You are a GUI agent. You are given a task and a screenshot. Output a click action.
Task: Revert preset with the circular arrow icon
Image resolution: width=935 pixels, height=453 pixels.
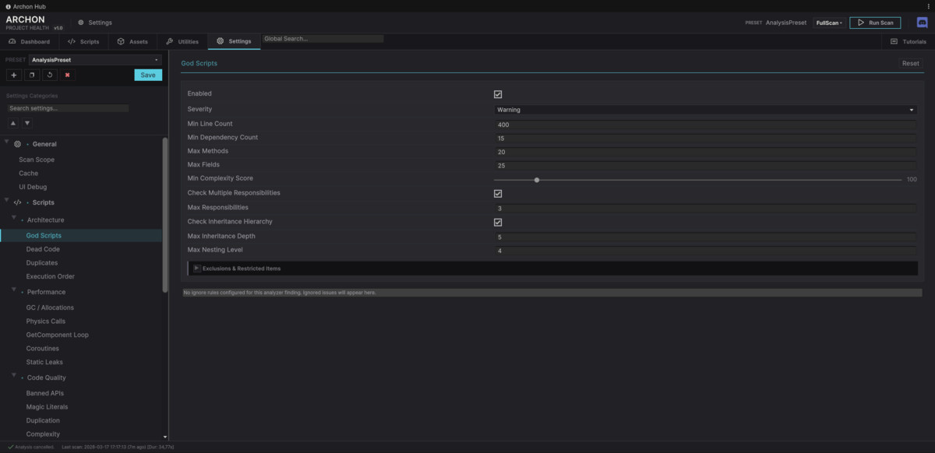50,75
